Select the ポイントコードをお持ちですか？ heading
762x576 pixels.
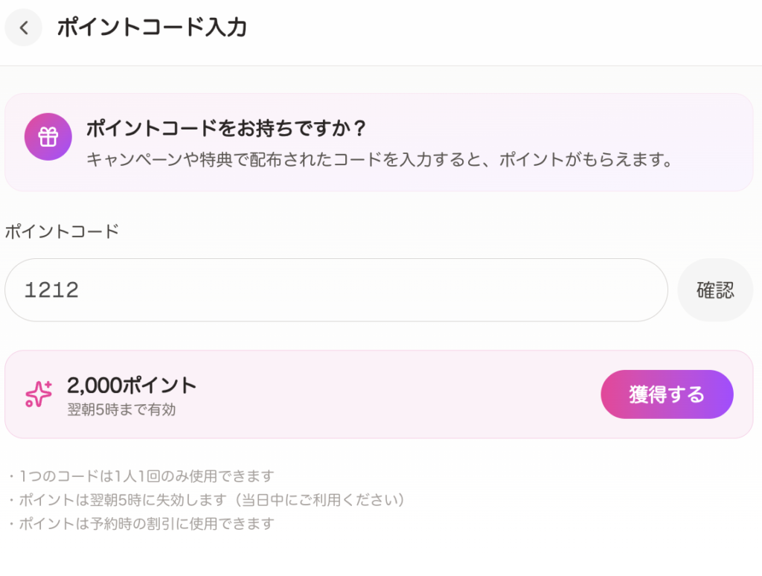point(227,128)
